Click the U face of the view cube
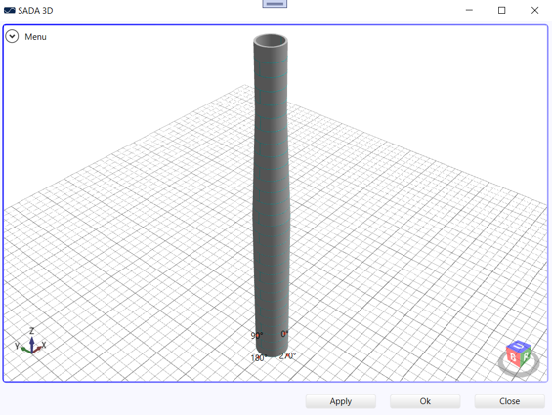This screenshot has width=552, height=415. pos(519,346)
